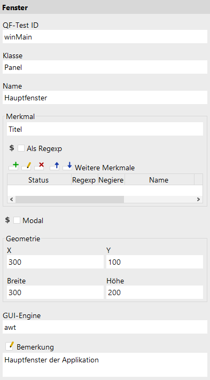Click the horizontal scrollbar thumb in the table
210x380 pixels.
(x=69, y=200)
